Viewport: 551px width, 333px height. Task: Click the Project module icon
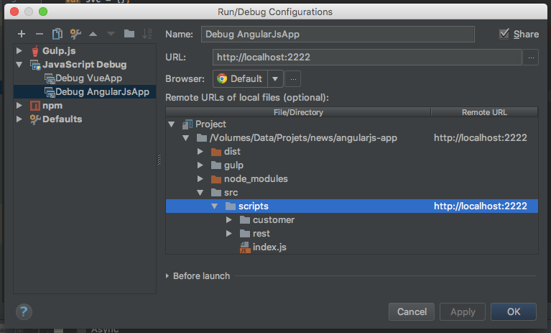[x=187, y=124]
